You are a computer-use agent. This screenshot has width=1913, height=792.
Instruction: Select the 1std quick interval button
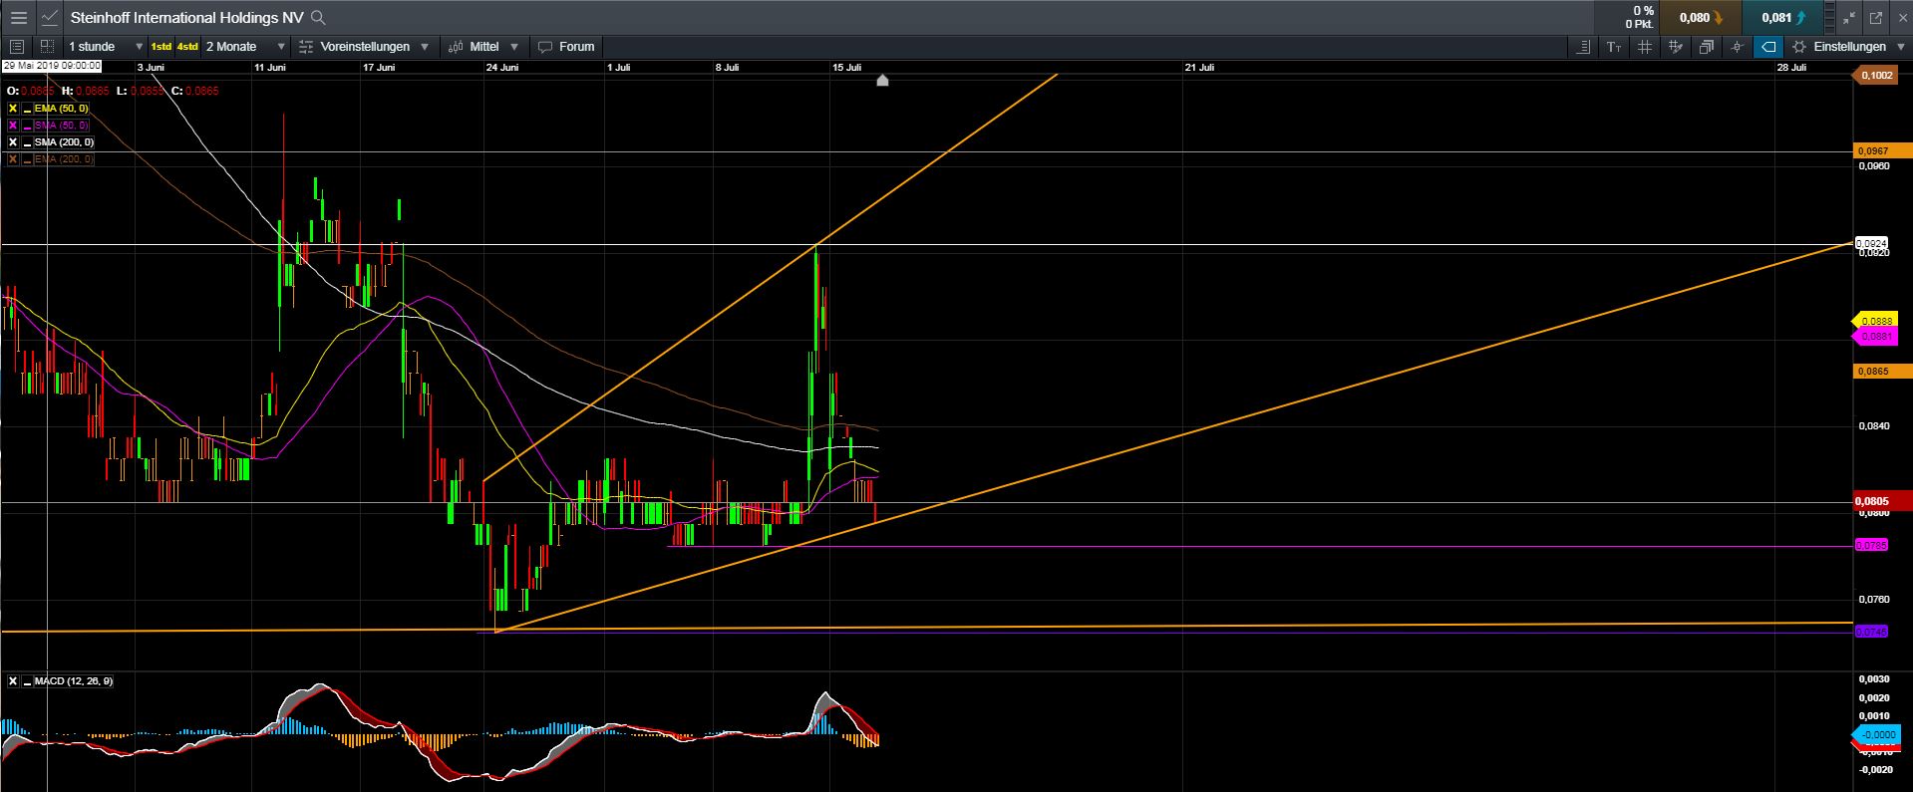click(x=160, y=47)
